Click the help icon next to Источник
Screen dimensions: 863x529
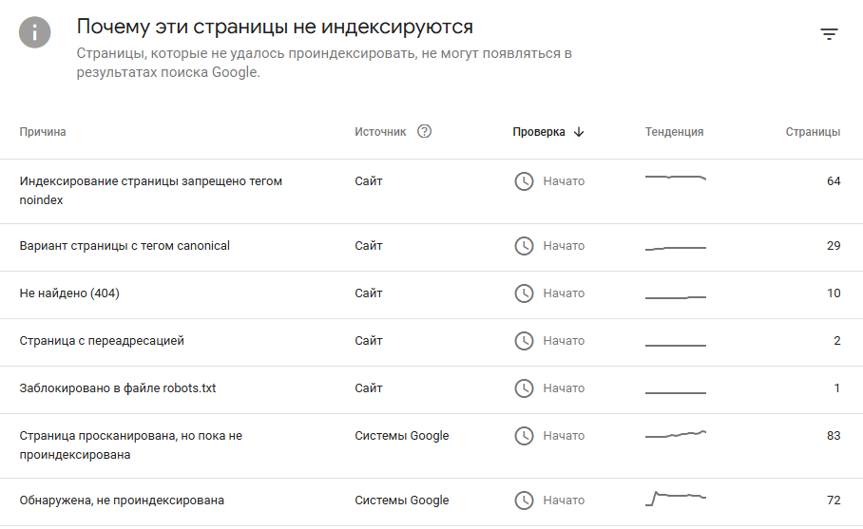424,132
